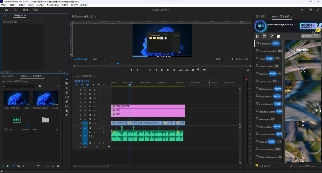This screenshot has width=322, height=173.
Task: Open the workspaces icon at top right
Action: [303, 10]
